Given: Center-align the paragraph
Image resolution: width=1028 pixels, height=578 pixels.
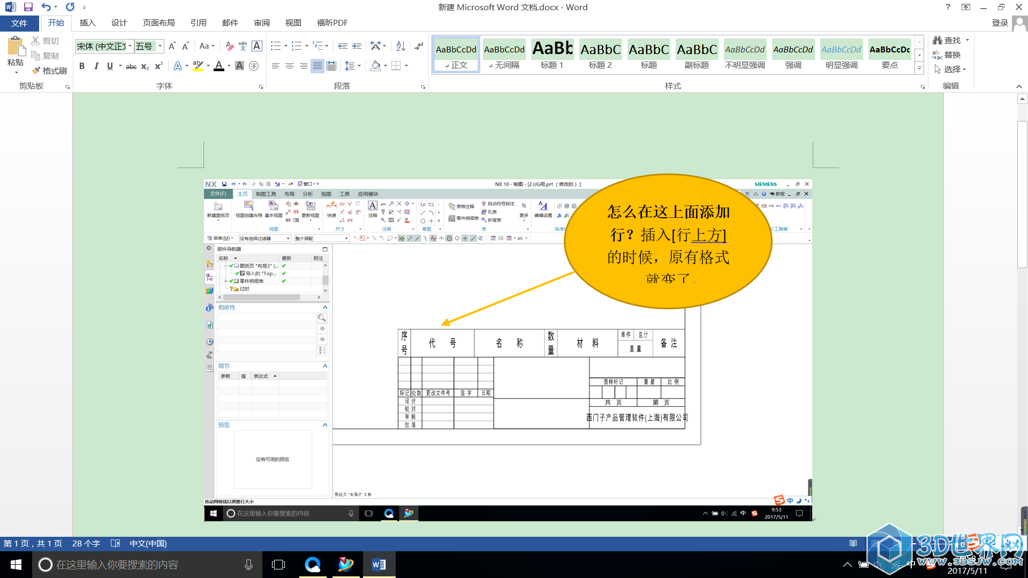Looking at the screenshot, I should click(290, 66).
